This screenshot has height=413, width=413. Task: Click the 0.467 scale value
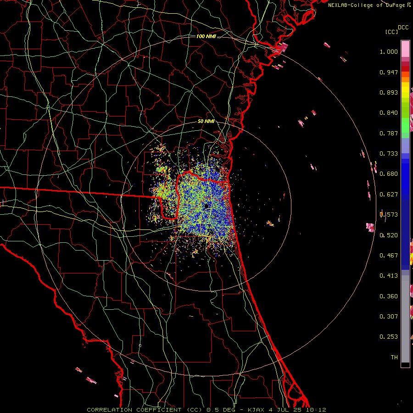pos(389,256)
